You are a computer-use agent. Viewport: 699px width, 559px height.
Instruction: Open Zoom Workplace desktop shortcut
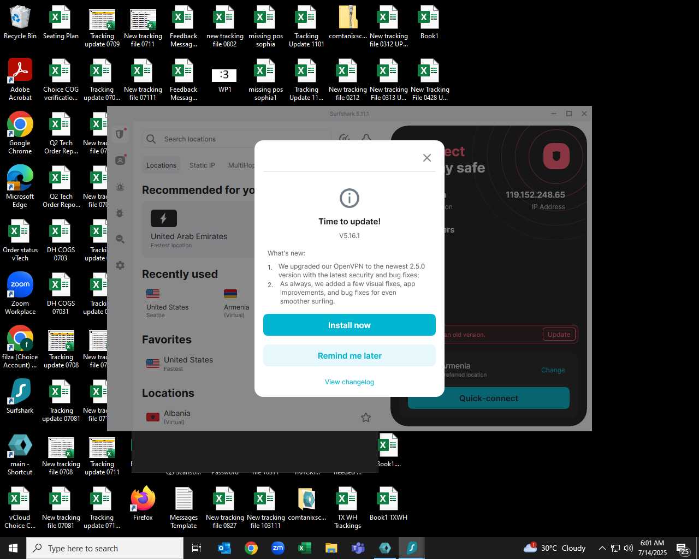(x=20, y=294)
